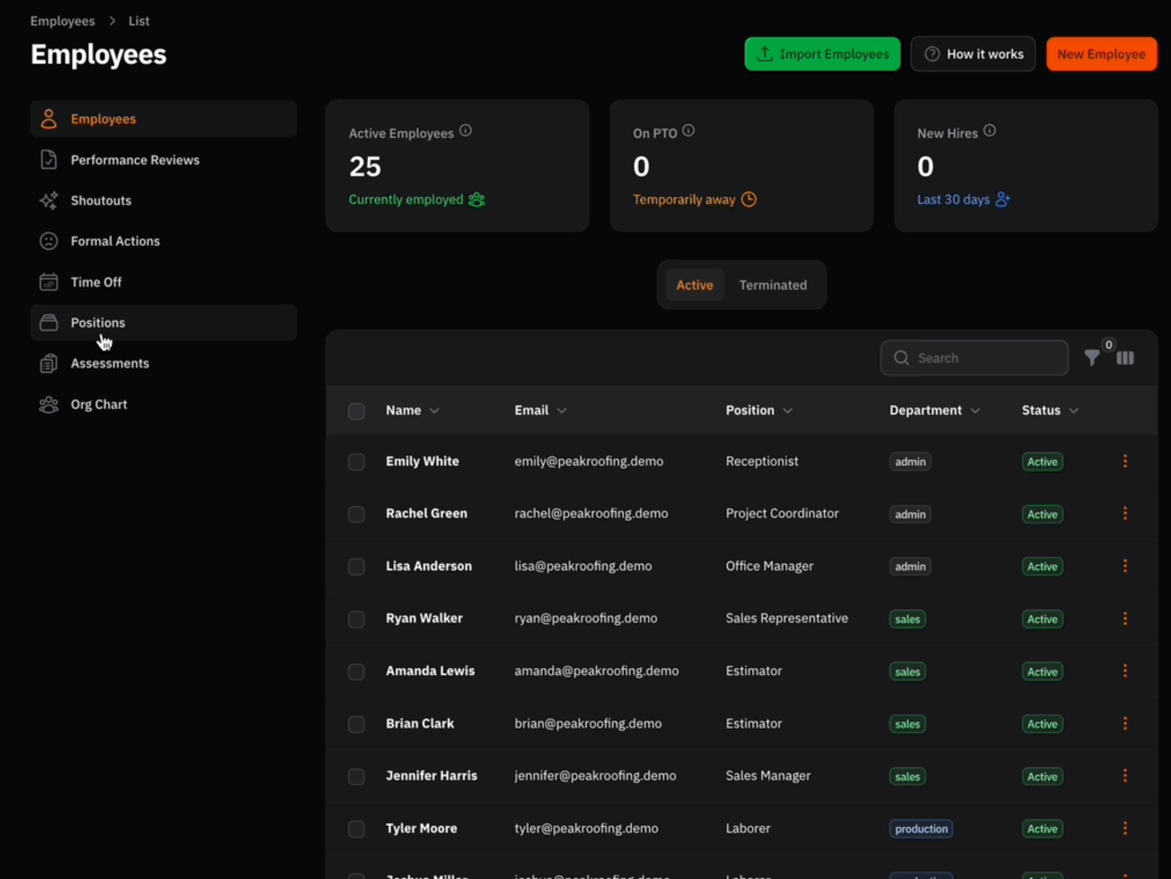Check the box for Rachel Green
Screen dimensions: 1171x879
pyautogui.click(x=356, y=514)
